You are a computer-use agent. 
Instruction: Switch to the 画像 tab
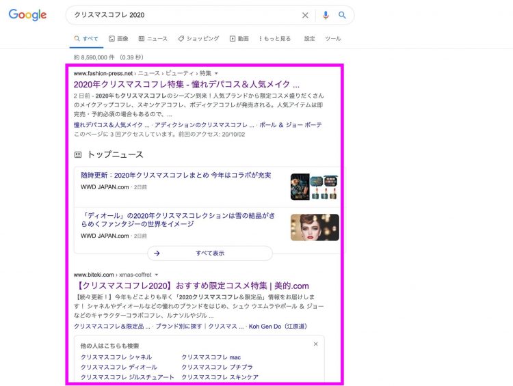(x=118, y=38)
